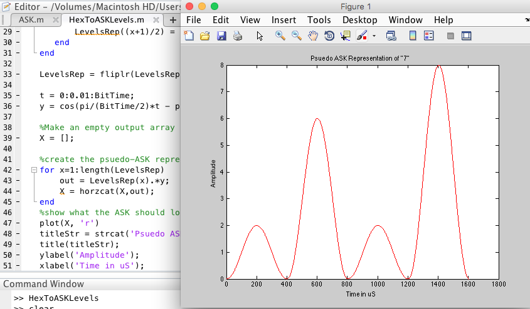Click the Command Window title
The image size is (530, 309).
tap(43, 284)
